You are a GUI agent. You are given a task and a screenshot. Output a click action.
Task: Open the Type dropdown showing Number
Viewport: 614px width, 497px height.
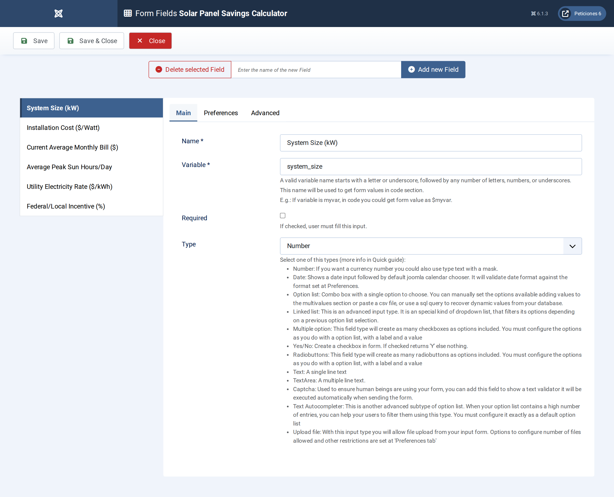coord(431,246)
